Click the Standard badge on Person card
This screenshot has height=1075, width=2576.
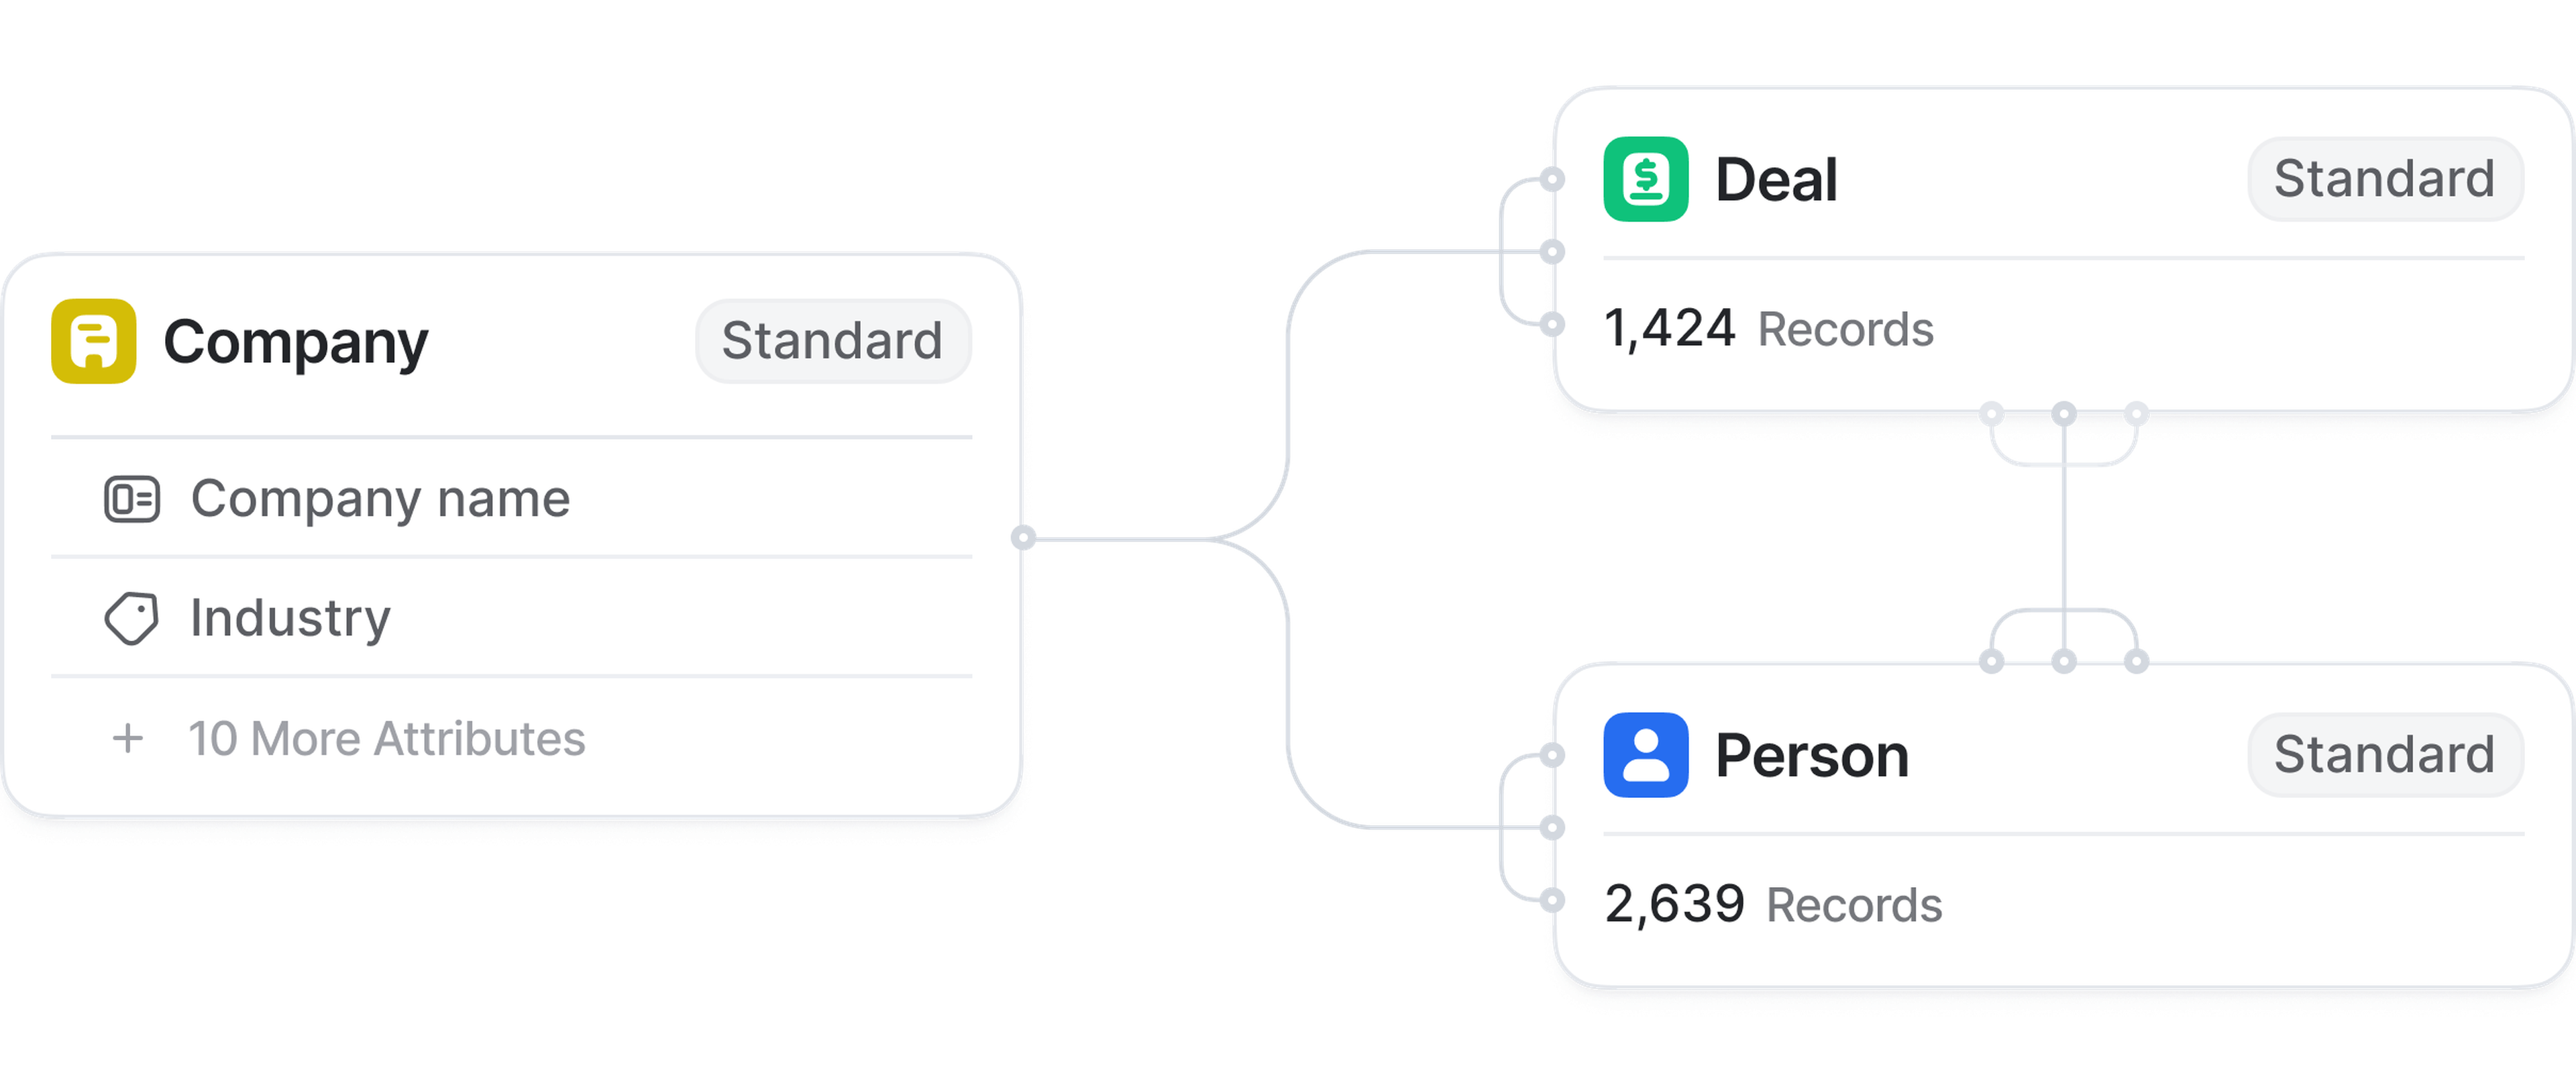coord(2384,755)
